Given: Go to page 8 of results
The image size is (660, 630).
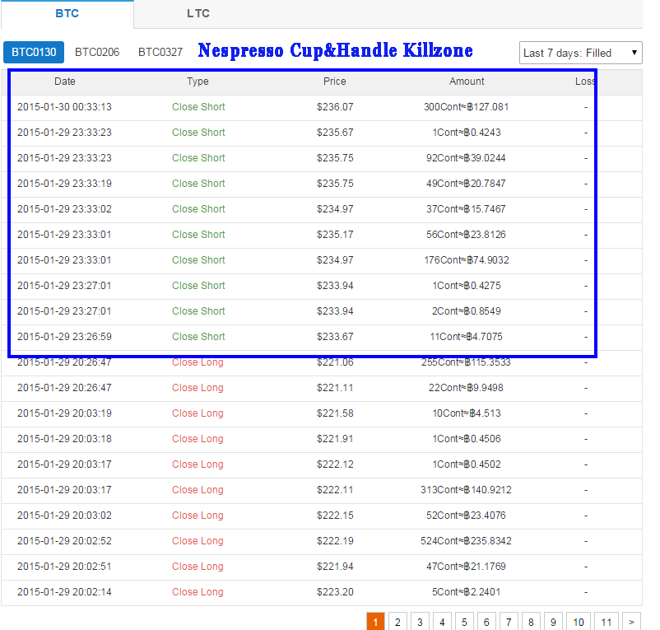Looking at the screenshot, I should tap(531, 622).
